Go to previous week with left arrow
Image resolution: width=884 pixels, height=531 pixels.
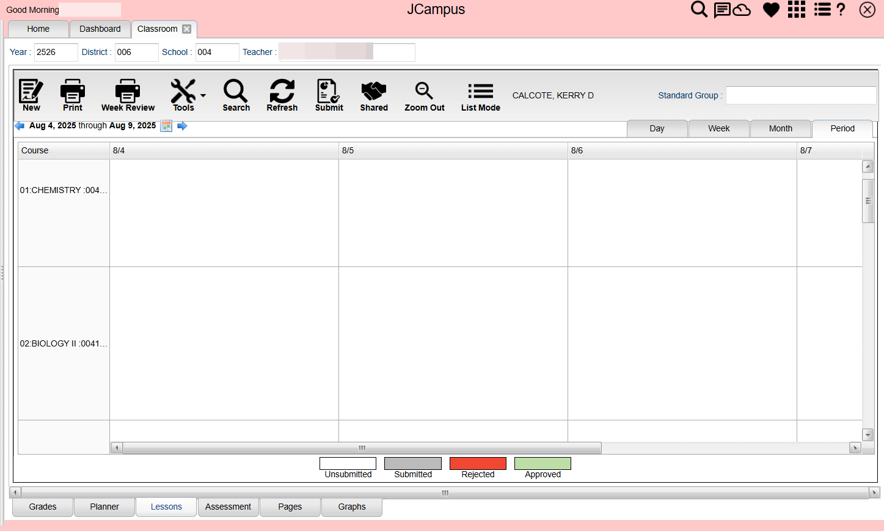point(20,126)
